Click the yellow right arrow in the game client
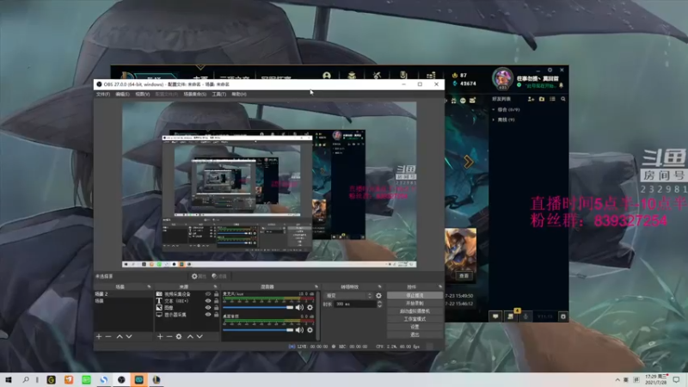This screenshot has height=387, width=688. point(468,162)
